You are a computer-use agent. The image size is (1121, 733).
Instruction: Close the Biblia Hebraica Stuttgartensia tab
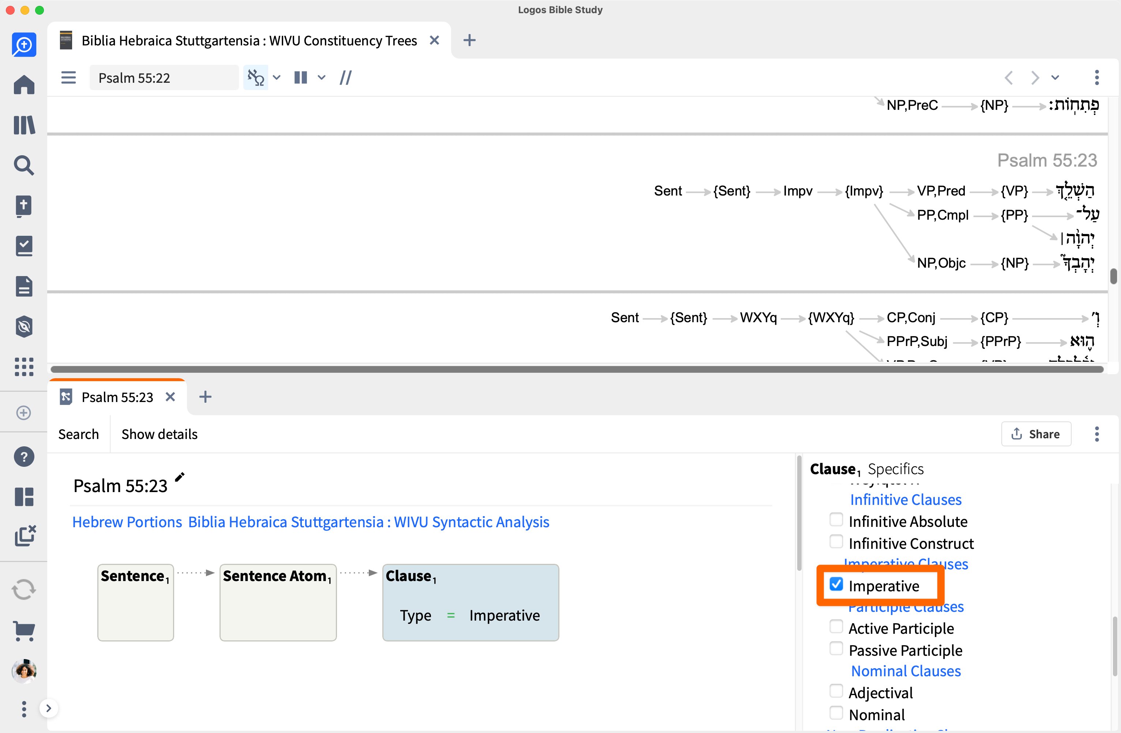(434, 41)
